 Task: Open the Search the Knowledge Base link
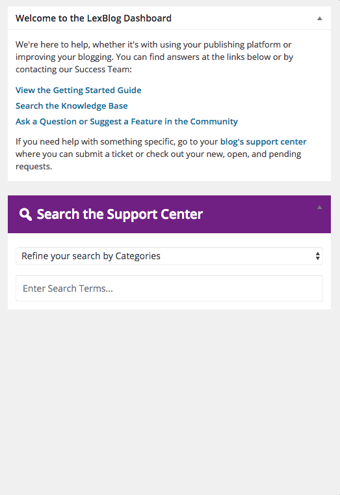tap(72, 106)
